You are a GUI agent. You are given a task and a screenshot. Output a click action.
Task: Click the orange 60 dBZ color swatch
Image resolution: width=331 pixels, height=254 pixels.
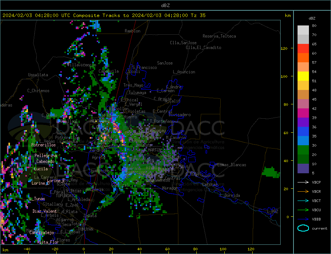pos(303,58)
